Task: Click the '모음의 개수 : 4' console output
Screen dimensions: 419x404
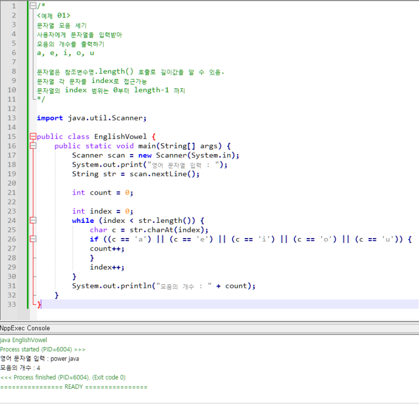Action: click(20, 368)
